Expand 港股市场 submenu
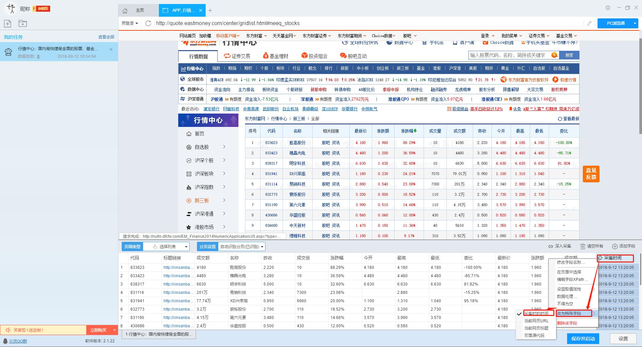Image resolution: width=642 pixels, height=347 pixels. pyautogui.click(x=224, y=227)
